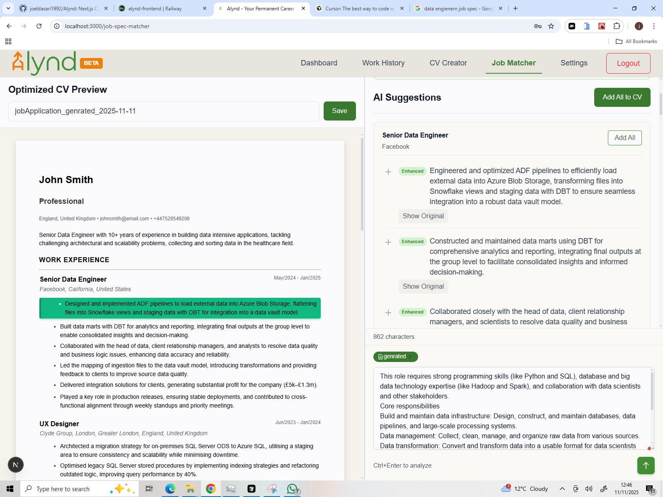Image resolution: width=663 pixels, height=497 pixels.
Task: Open the browser extensions puzzle icon
Action: pos(617,26)
